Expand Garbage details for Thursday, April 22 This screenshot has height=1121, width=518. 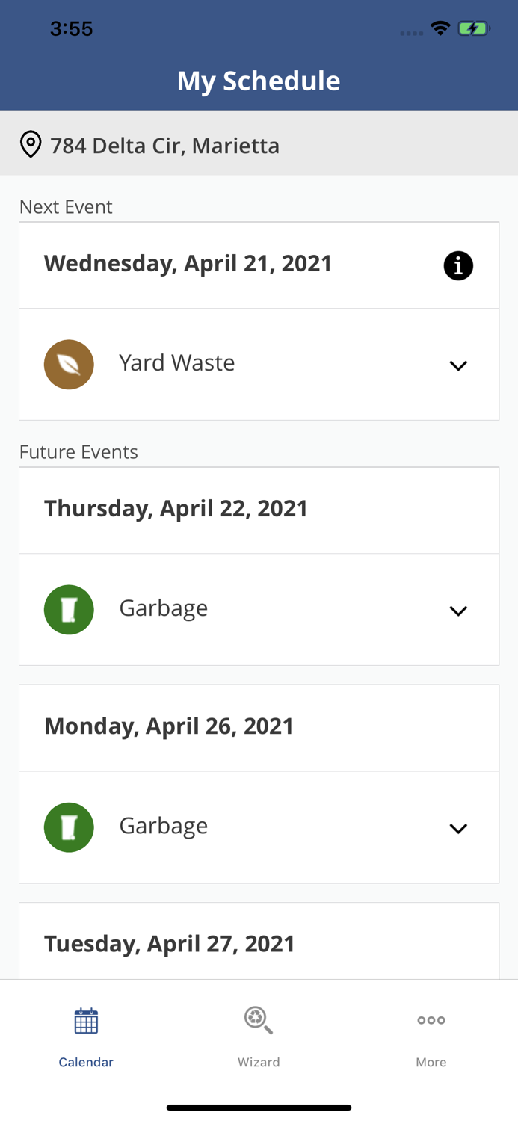[458, 611]
